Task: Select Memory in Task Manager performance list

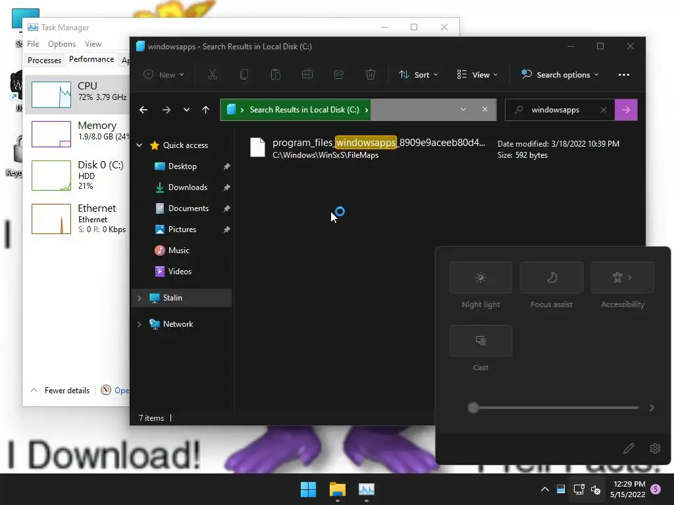Action: coord(78,134)
